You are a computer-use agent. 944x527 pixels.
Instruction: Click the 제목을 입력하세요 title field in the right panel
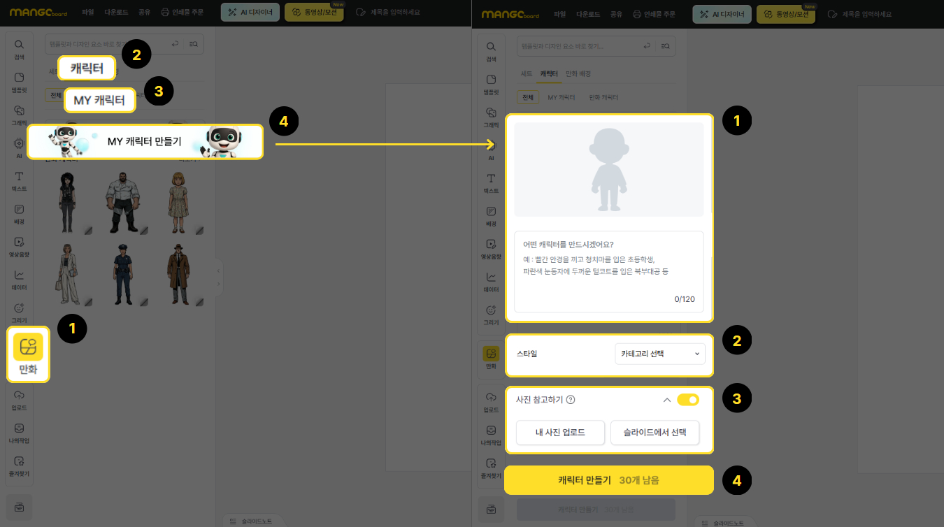point(860,14)
